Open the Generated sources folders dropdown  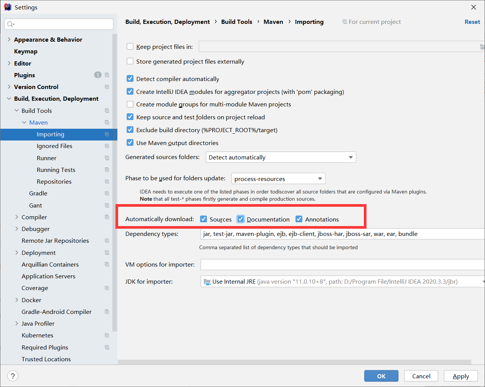click(281, 157)
